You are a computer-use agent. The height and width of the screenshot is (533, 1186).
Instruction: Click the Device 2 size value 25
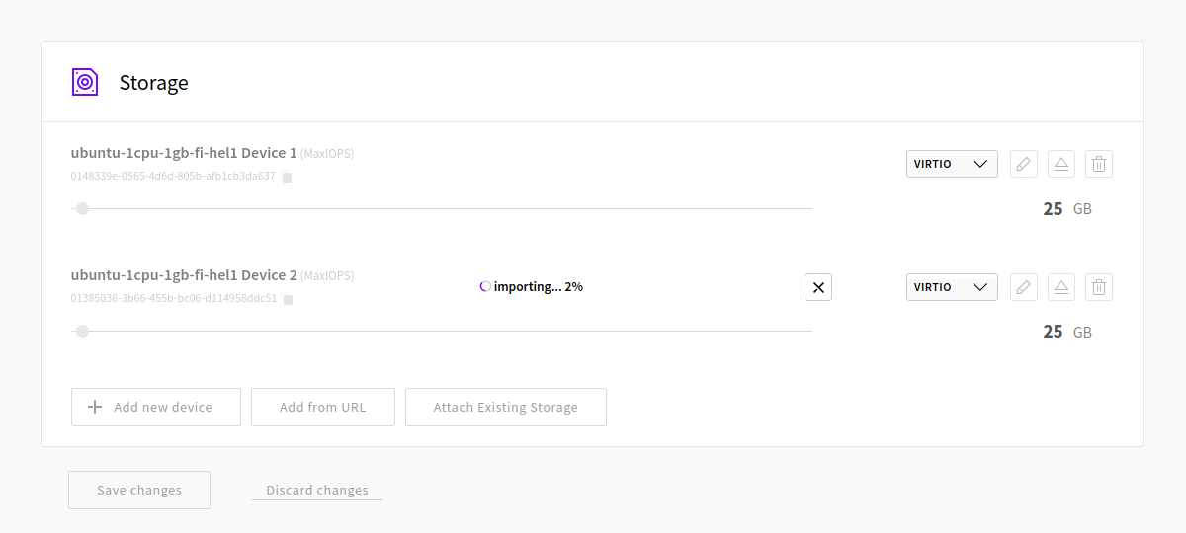1053,332
